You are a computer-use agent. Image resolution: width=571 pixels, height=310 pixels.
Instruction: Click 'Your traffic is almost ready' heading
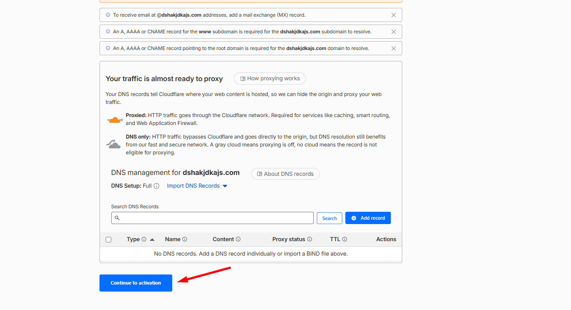coord(164,79)
